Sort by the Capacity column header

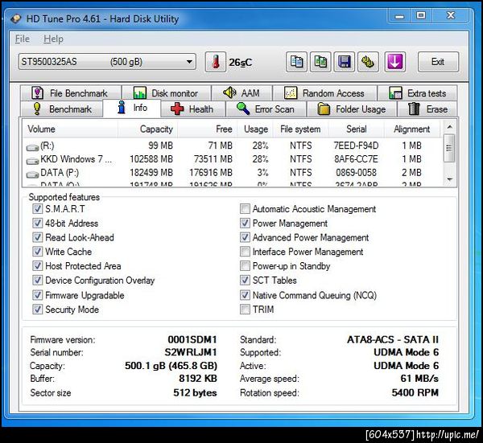click(147, 129)
